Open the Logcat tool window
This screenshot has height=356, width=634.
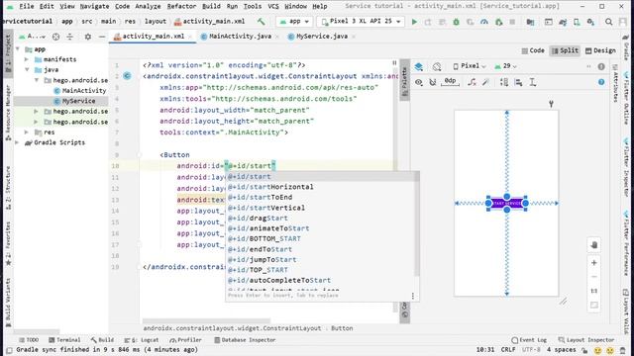142,340
